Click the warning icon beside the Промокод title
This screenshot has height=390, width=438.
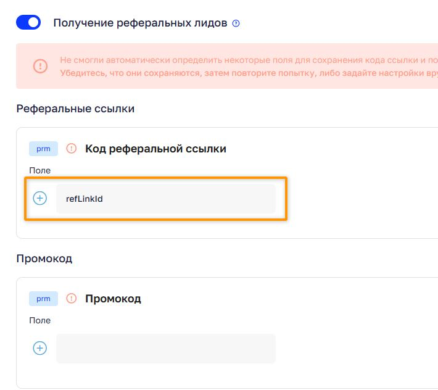[72, 299]
